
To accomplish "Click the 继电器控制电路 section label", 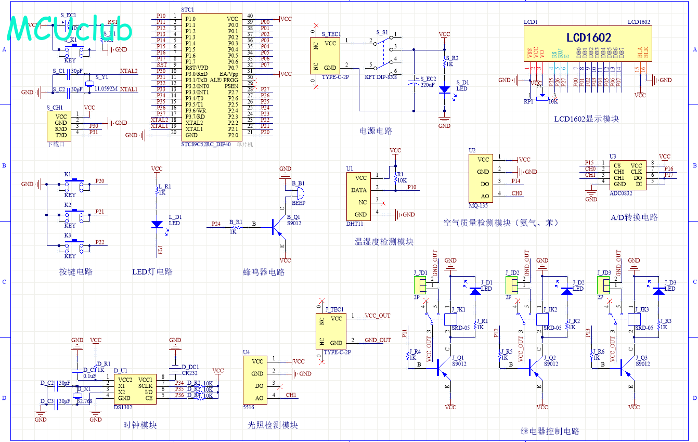I will tap(550, 431).
